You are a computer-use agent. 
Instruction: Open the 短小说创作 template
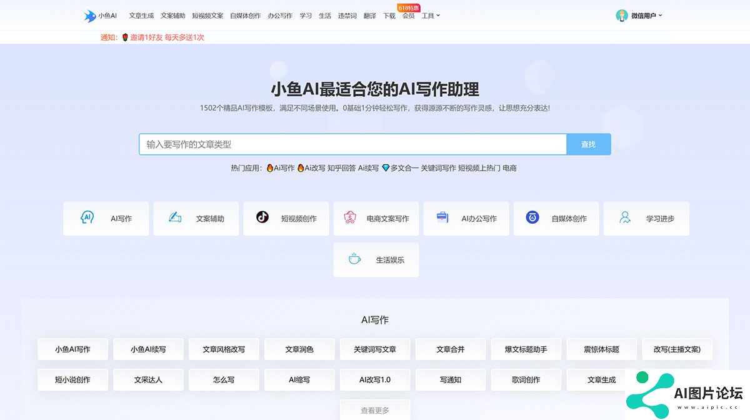point(72,379)
